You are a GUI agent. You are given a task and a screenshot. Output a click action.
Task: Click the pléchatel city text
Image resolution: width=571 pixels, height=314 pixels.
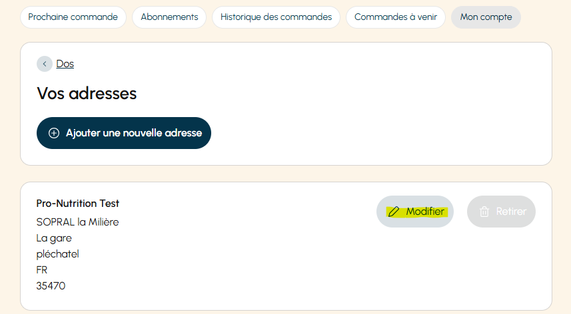coord(57,254)
